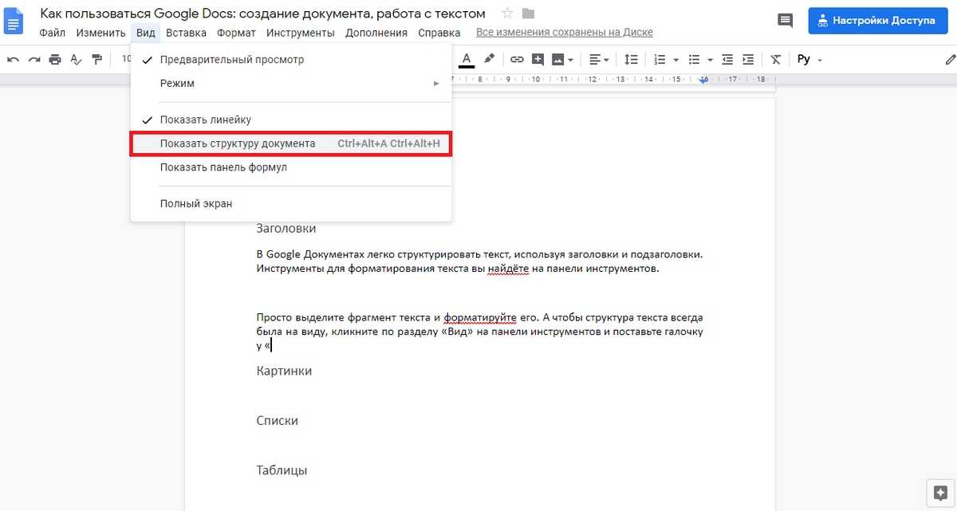Open the Изменить menu

pos(101,33)
